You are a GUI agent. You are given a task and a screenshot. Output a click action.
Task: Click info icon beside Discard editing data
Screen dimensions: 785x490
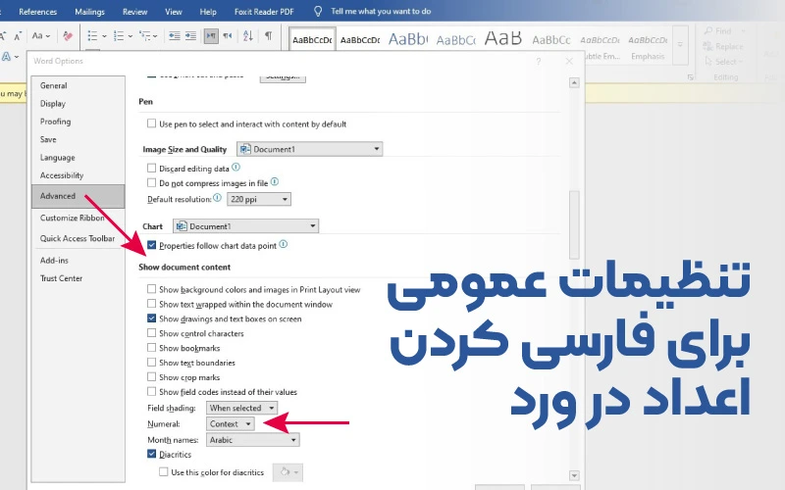click(235, 167)
